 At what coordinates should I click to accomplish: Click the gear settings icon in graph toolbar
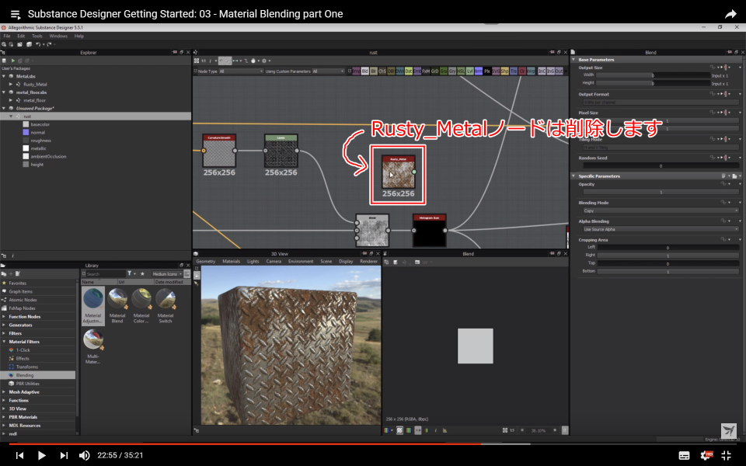tap(264, 61)
